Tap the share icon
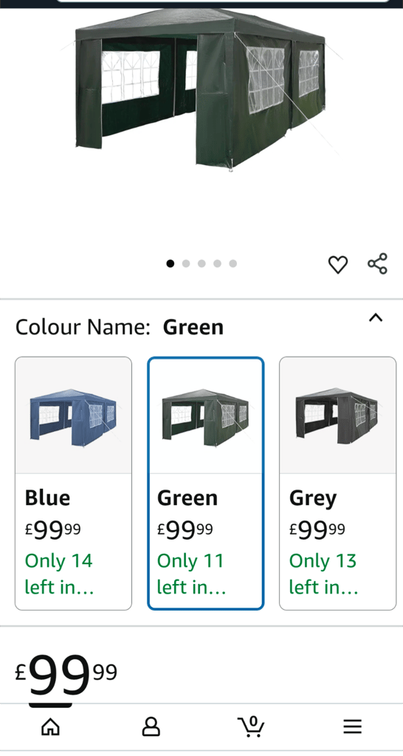403x756 pixels. click(x=377, y=264)
